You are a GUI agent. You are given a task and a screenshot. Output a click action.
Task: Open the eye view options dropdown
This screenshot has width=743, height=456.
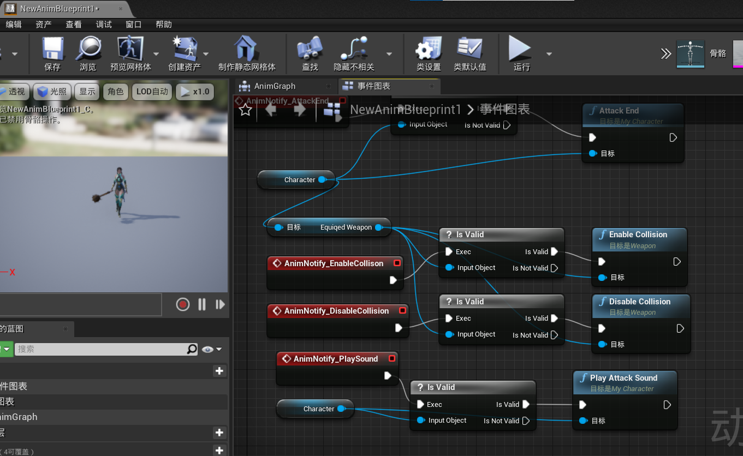(212, 350)
